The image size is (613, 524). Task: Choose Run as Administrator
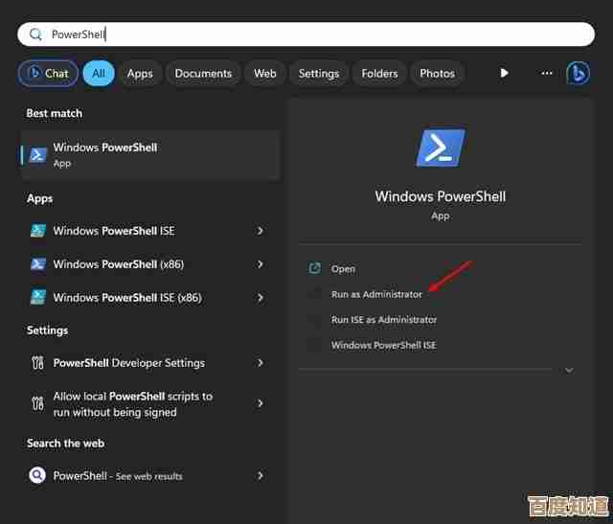(376, 294)
